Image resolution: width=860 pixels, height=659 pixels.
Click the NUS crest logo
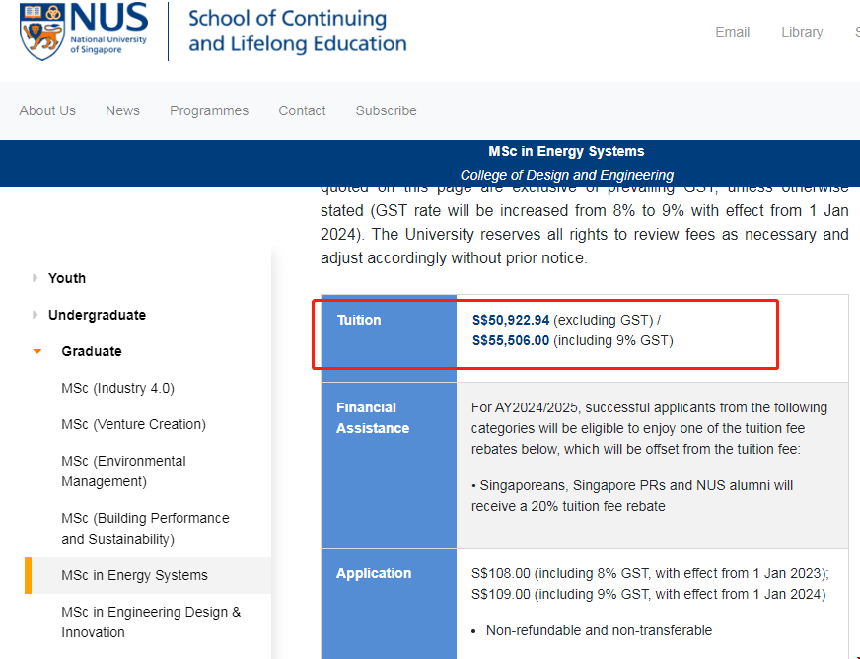tap(39, 31)
